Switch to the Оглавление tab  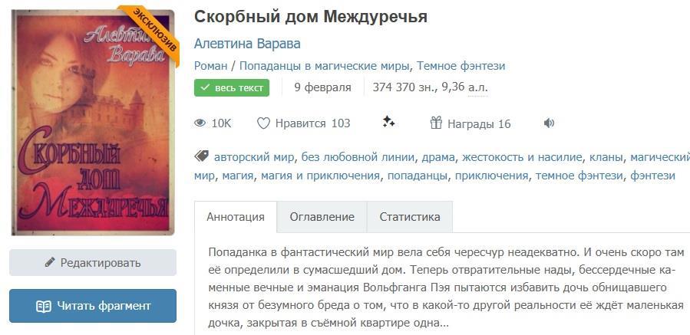tap(322, 217)
